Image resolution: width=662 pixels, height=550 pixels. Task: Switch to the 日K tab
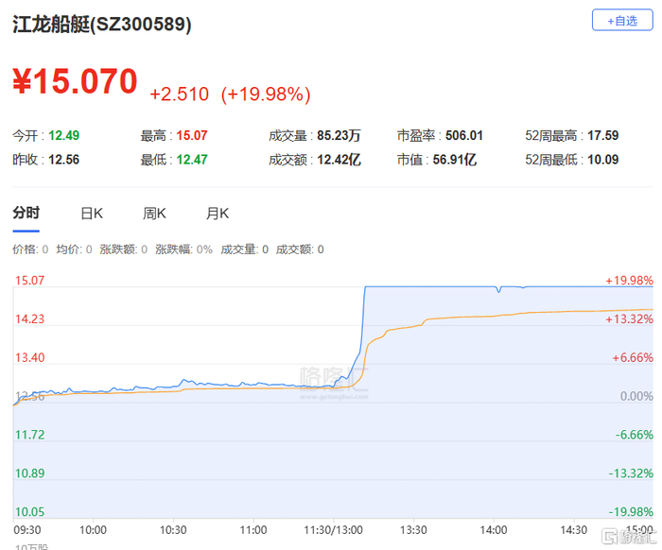tap(92, 214)
